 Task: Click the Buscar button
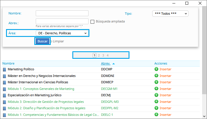[42, 41]
